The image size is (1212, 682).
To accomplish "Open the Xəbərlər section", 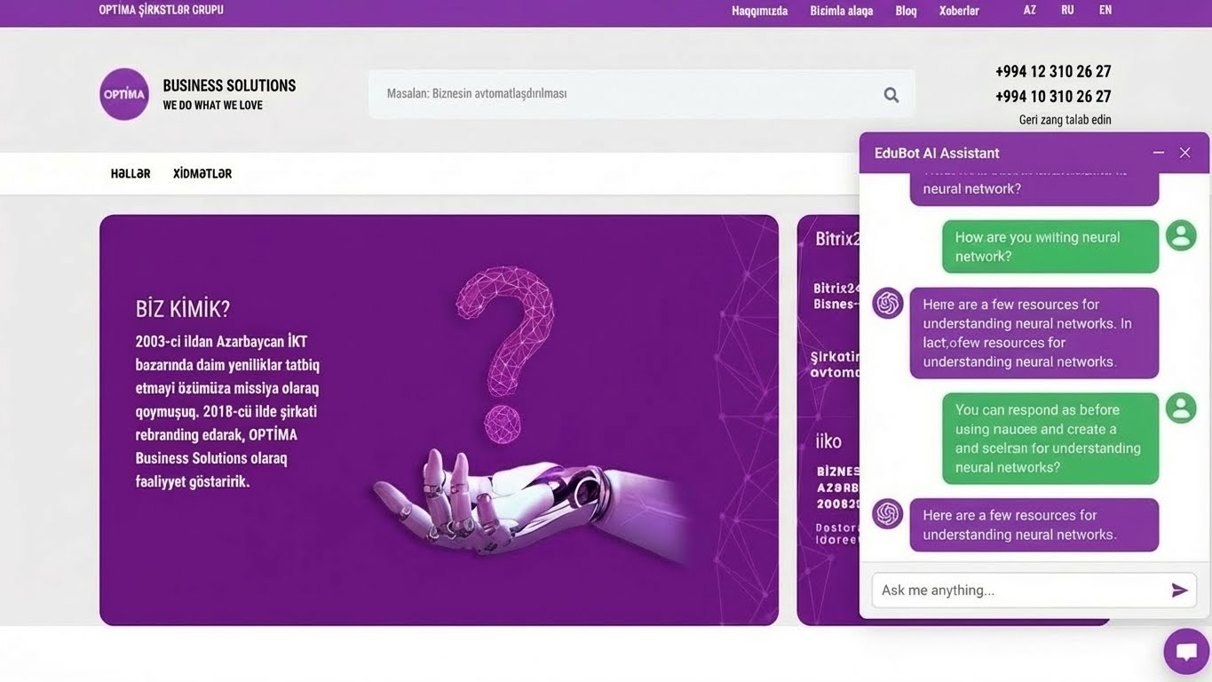I will click(x=959, y=10).
